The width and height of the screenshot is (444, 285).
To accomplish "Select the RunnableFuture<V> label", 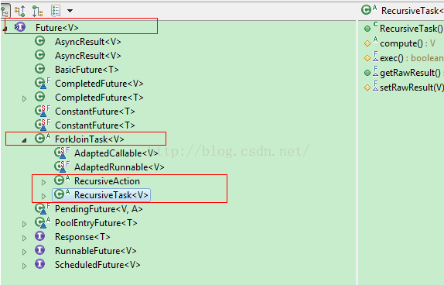I will click(x=96, y=251).
